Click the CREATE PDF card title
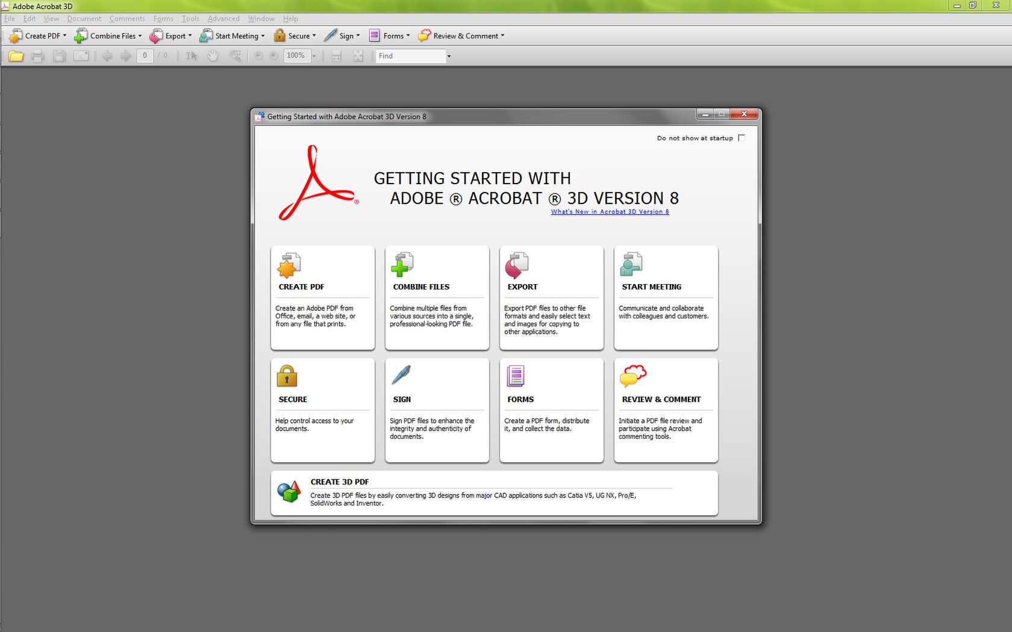The image size is (1012, 632). coord(301,287)
